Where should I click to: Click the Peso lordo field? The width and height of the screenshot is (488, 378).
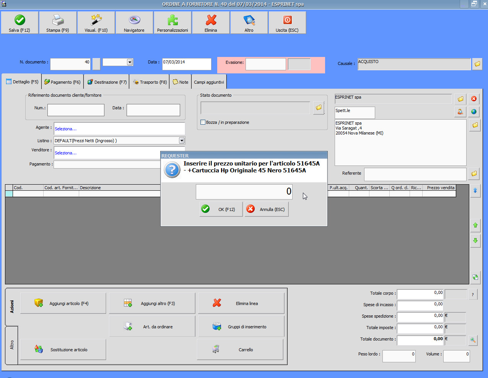tap(399, 356)
